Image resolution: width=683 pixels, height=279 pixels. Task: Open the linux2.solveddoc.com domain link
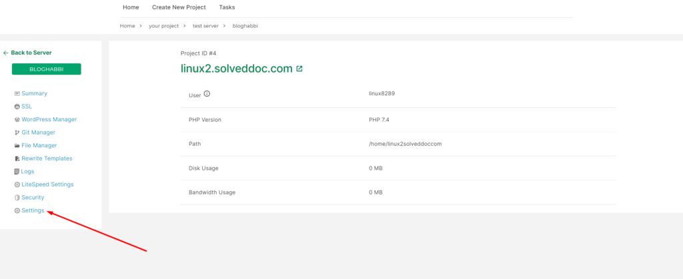click(x=237, y=69)
